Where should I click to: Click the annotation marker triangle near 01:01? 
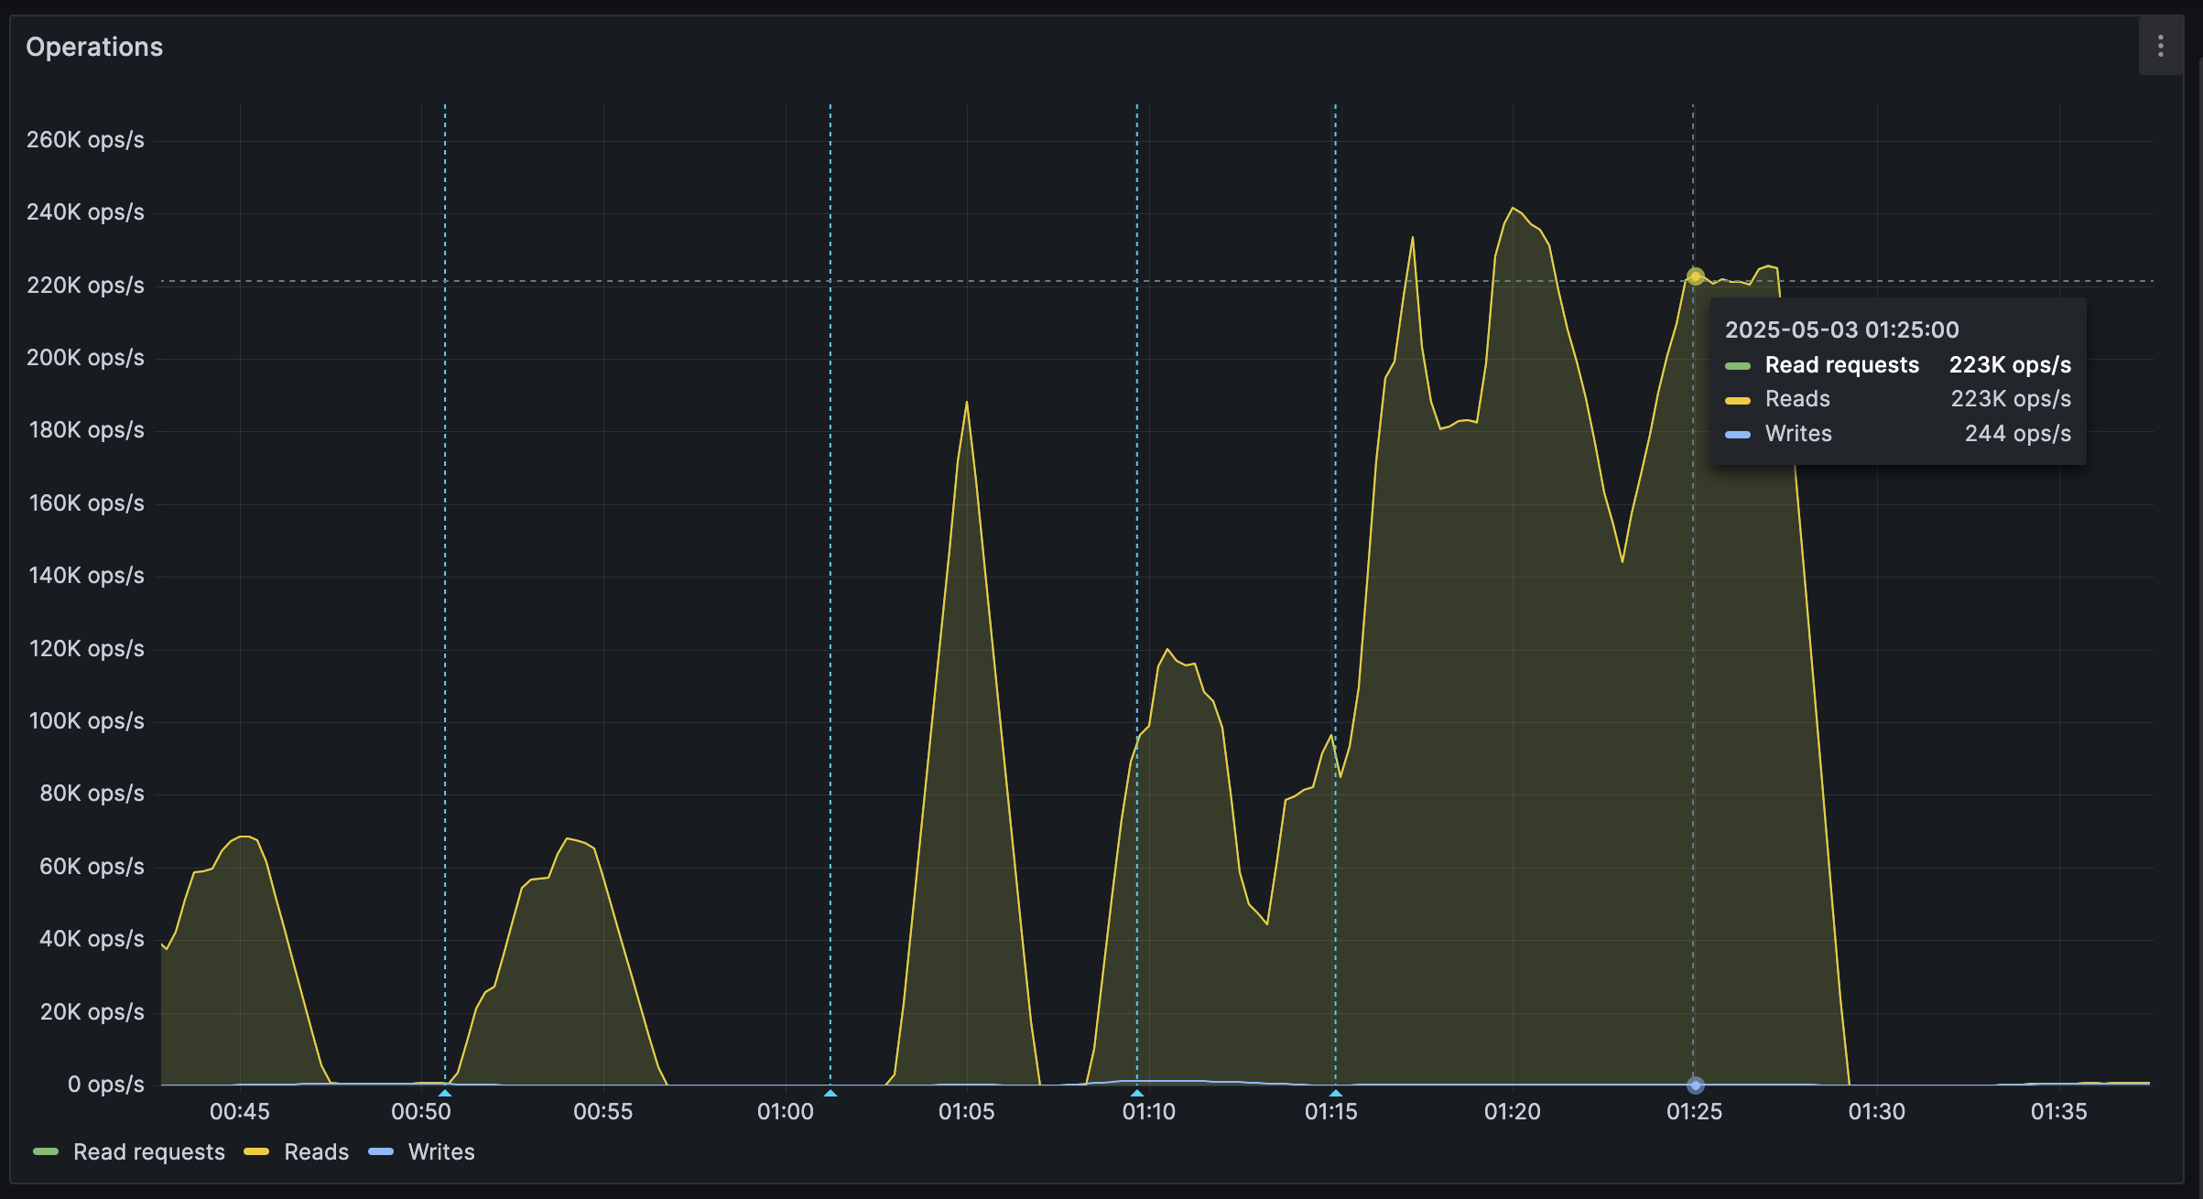tap(830, 1092)
